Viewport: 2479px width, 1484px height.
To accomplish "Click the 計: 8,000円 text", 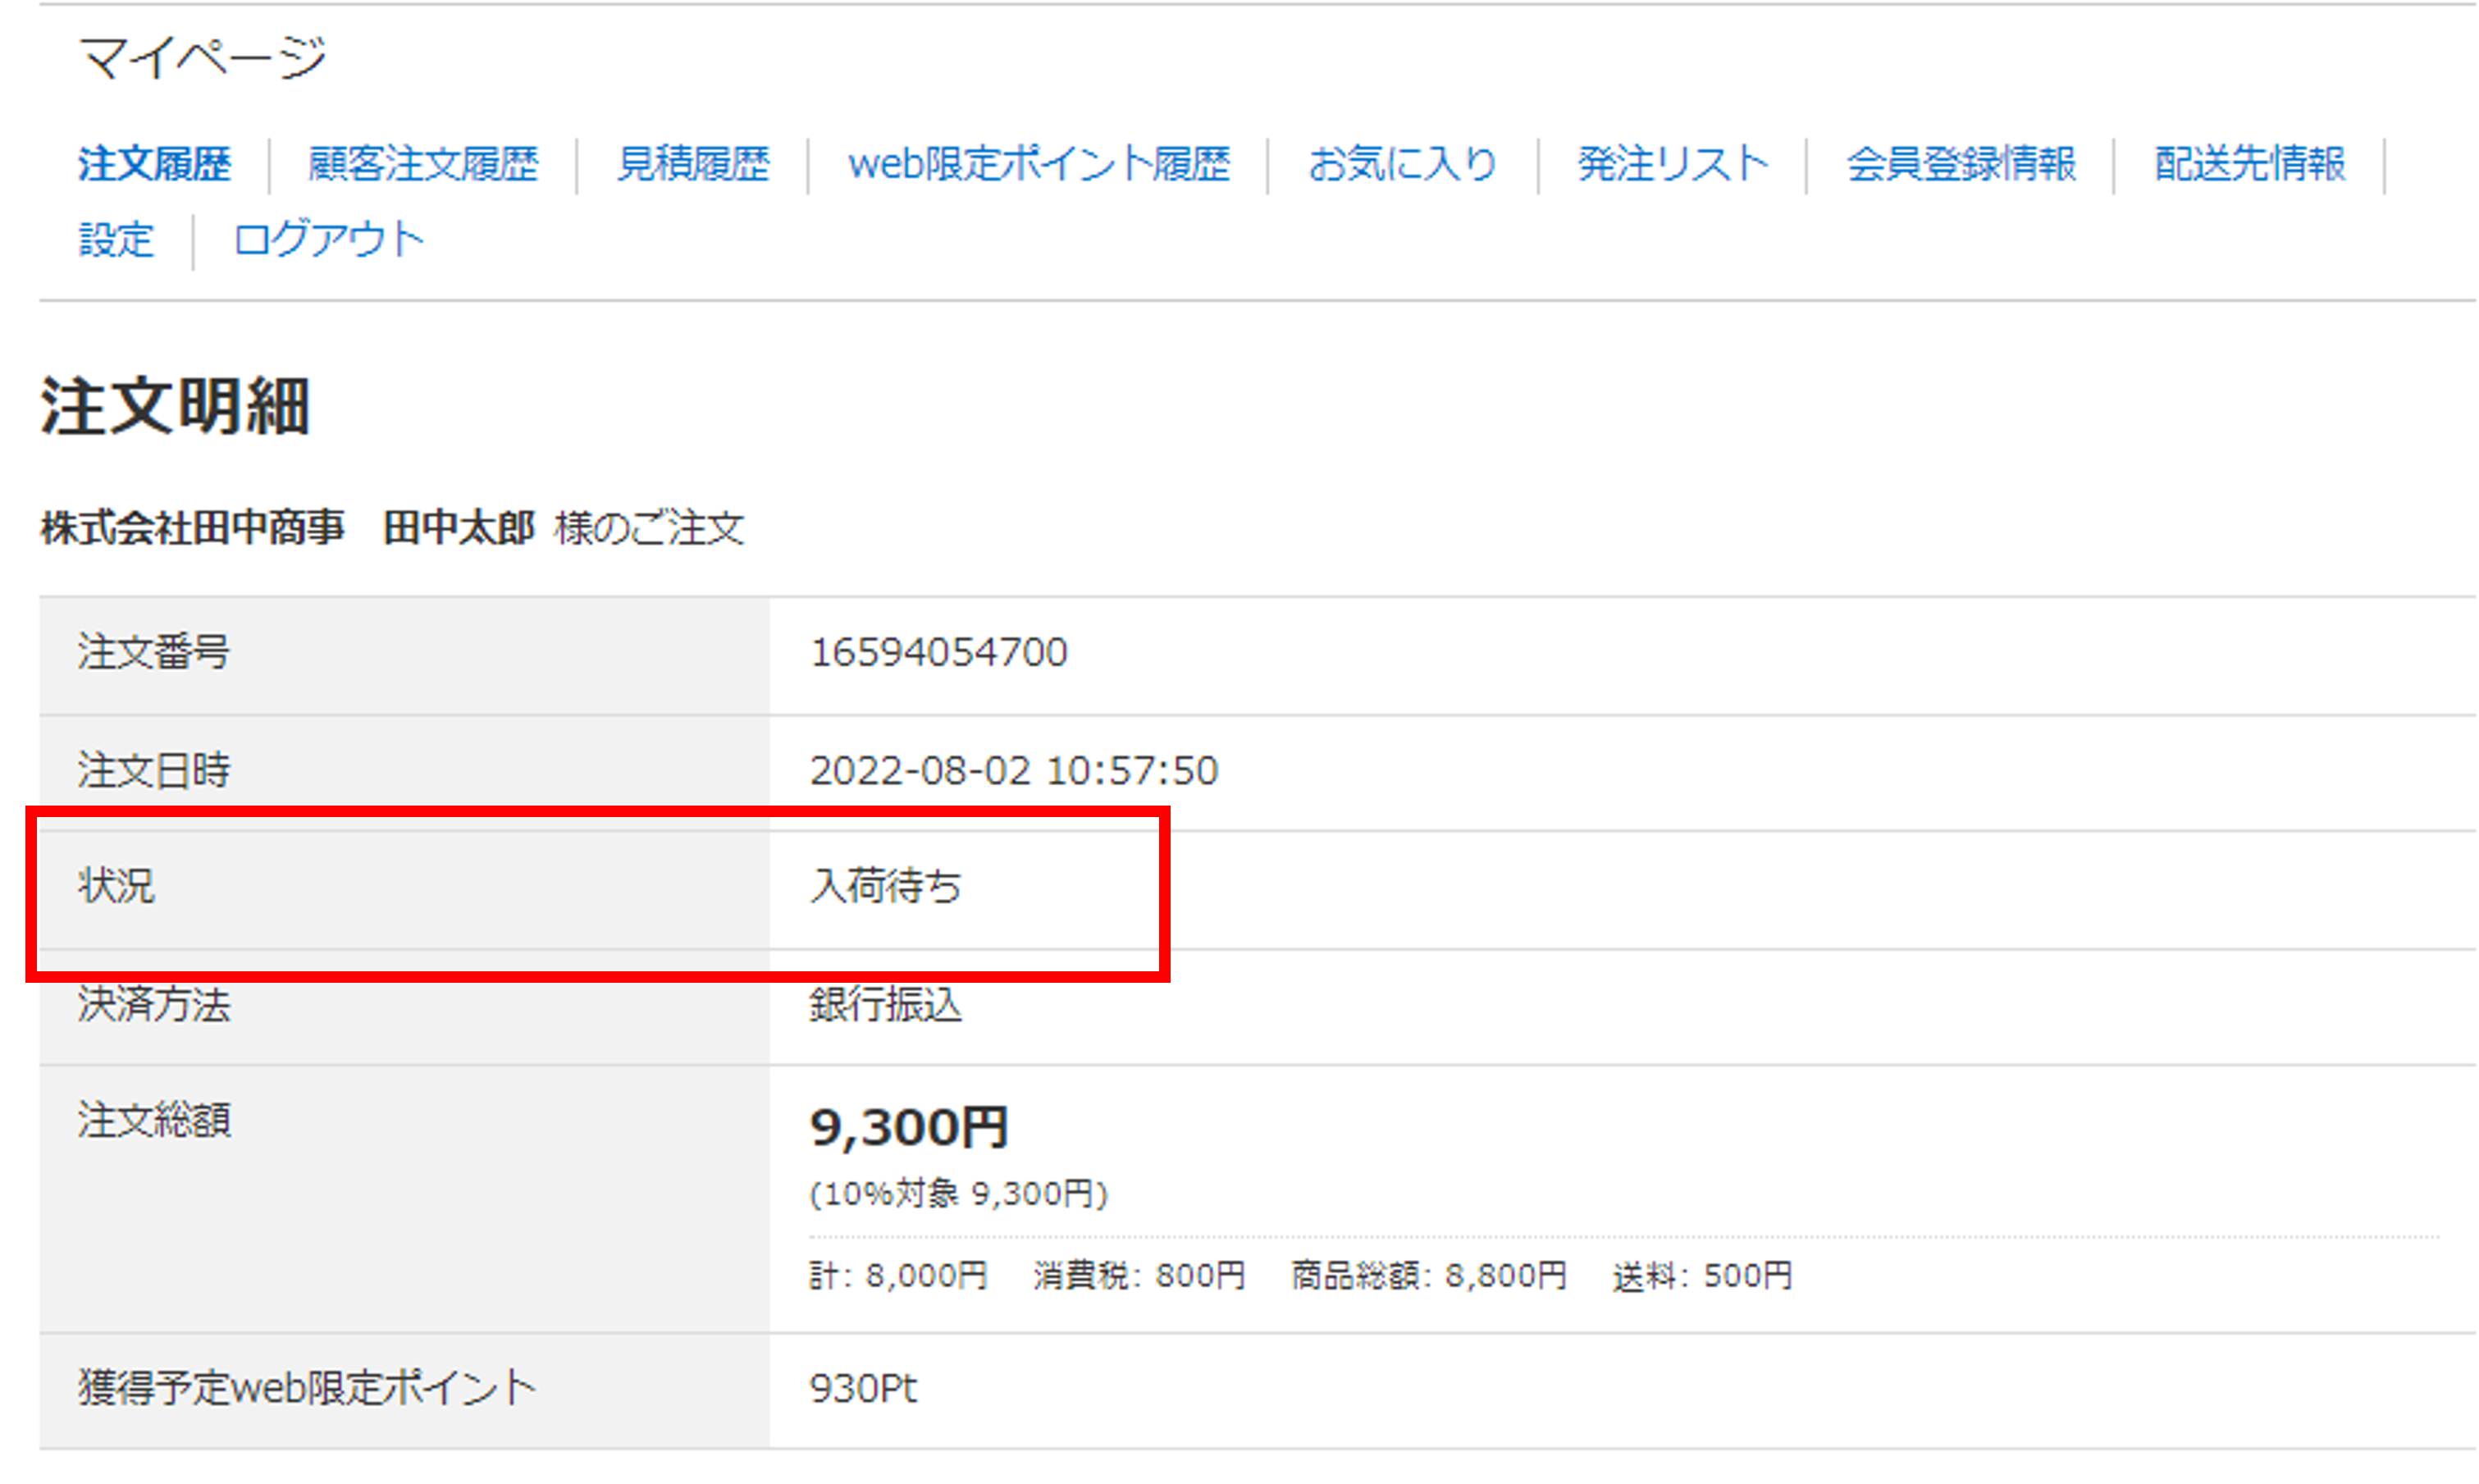I will click(898, 1275).
